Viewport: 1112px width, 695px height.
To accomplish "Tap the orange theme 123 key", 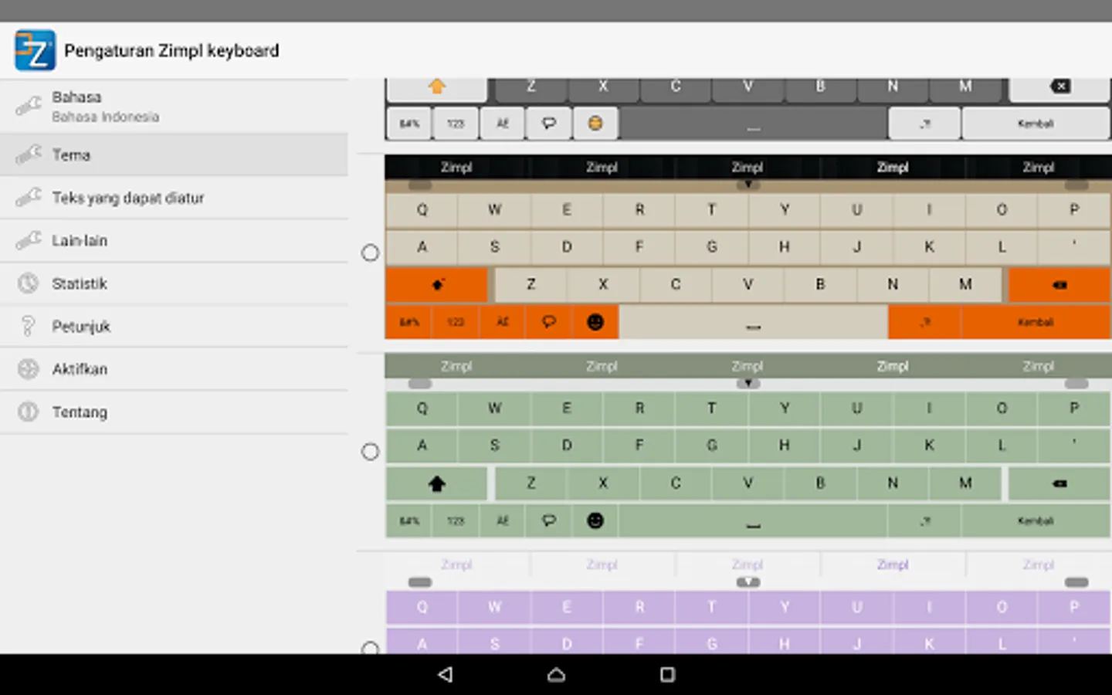I will click(456, 322).
